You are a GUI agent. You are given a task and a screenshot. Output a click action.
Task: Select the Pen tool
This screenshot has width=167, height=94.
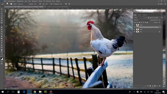click(x=2, y=41)
